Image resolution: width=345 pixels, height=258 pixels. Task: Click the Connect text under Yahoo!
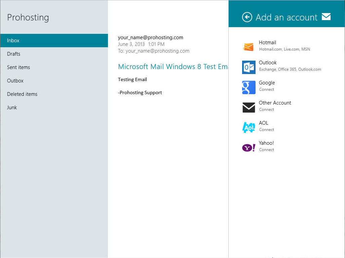[x=266, y=150]
